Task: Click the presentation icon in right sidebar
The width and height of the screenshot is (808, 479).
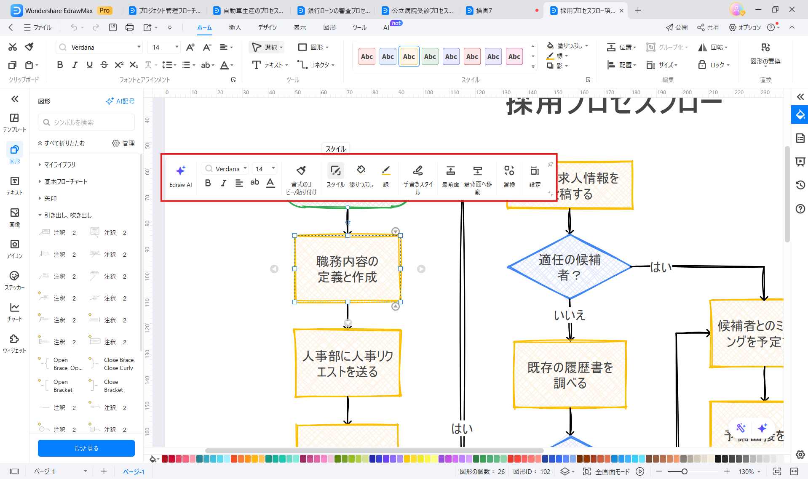Action: pyautogui.click(x=800, y=162)
